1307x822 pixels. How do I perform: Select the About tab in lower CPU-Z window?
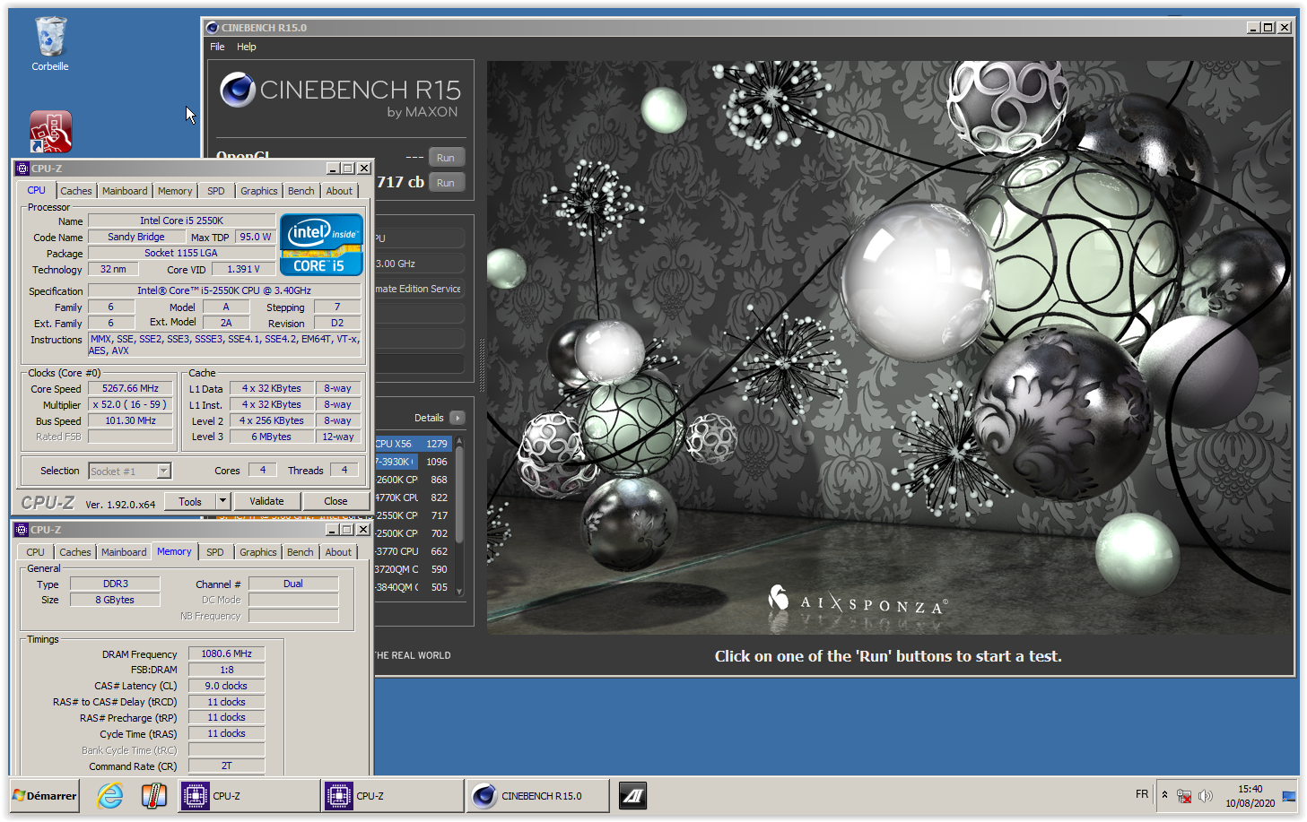coord(338,552)
